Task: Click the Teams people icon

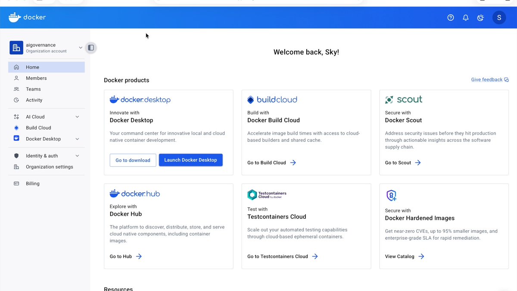Action: [x=16, y=89]
